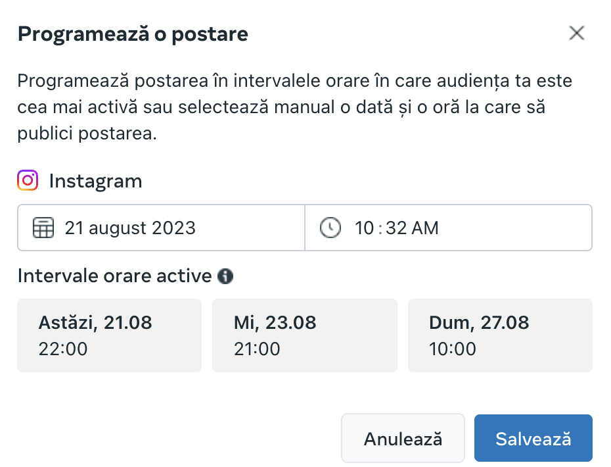
Task: Click the description paragraph about scheduling
Action: point(294,107)
